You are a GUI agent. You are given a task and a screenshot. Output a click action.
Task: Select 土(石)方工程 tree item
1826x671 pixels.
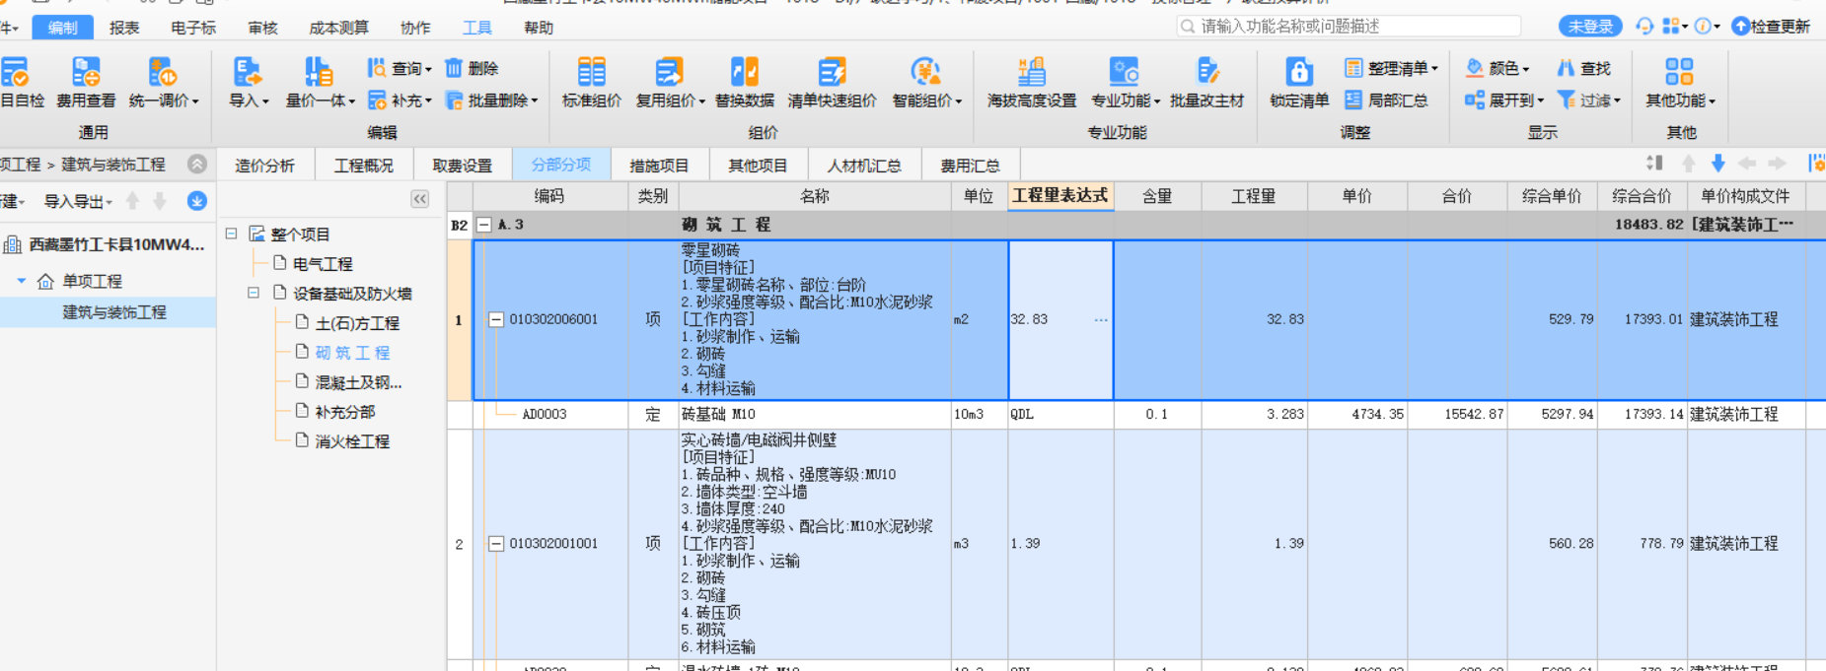coord(357,323)
